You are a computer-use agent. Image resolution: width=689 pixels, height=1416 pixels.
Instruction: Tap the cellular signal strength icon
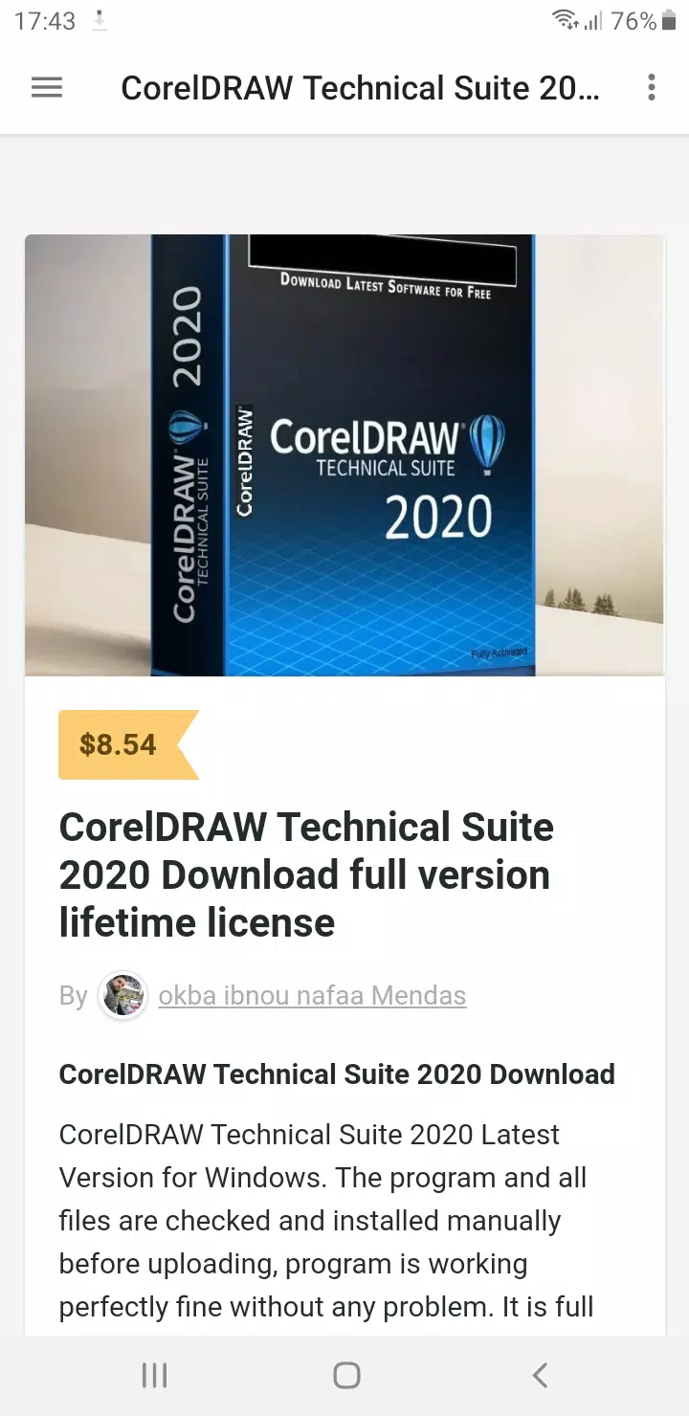(x=594, y=21)
